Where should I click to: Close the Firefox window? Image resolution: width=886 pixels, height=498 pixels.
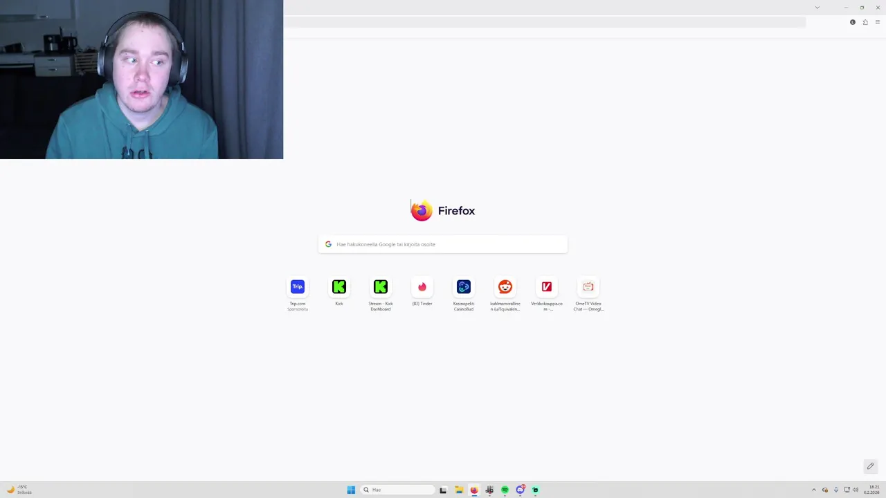click(878, 8)
